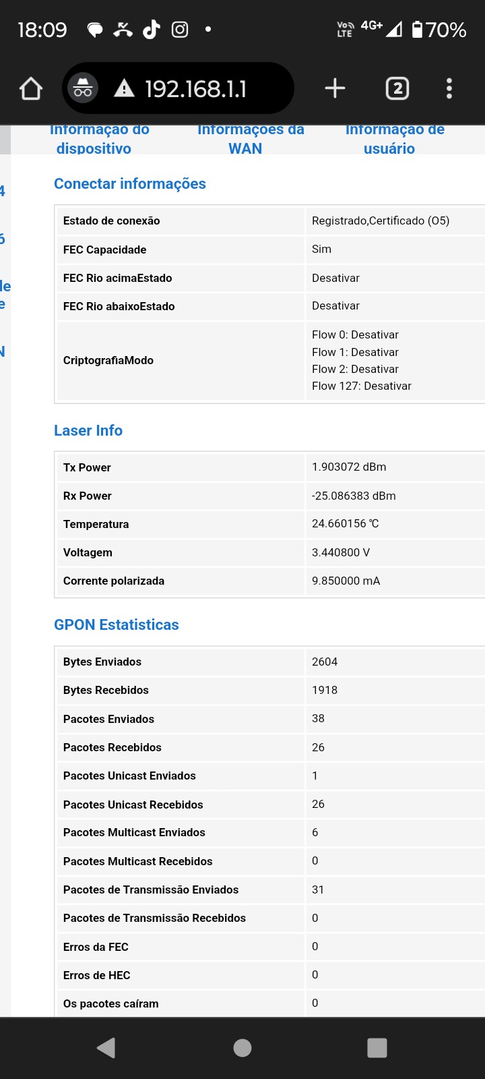Screen dimensions: 485x1079
Task: Tap the GPON Estatisticas section heading
Action: [117, 624]
